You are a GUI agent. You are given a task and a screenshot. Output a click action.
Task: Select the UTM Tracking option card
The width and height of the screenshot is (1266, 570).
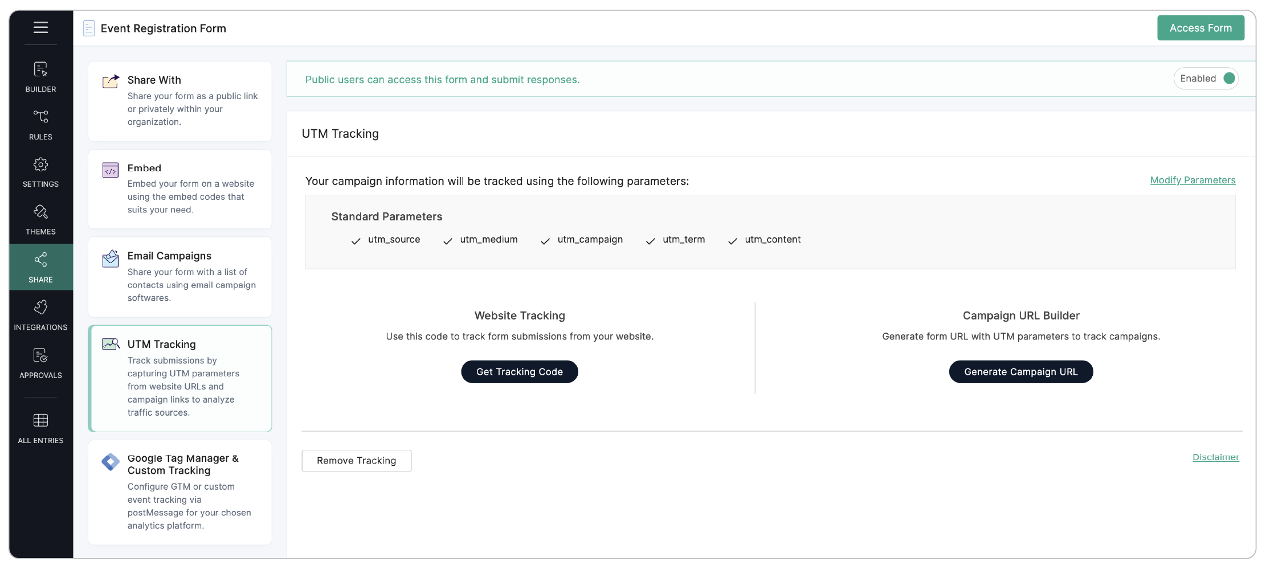tap(180, 379)
